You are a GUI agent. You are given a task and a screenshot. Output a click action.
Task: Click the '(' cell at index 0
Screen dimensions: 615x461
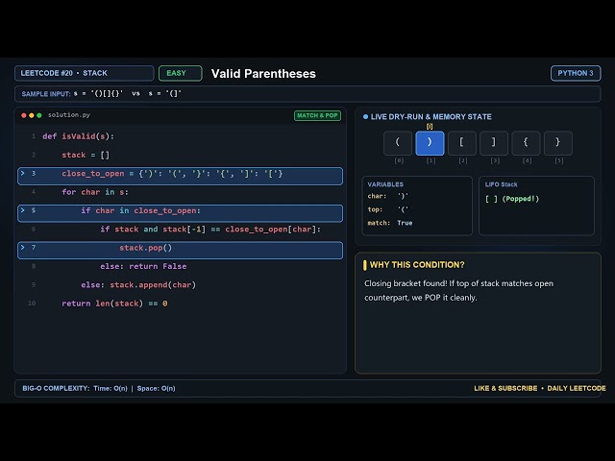[x=398, y=143]
